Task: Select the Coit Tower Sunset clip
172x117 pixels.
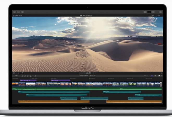Action: (107, 84)
